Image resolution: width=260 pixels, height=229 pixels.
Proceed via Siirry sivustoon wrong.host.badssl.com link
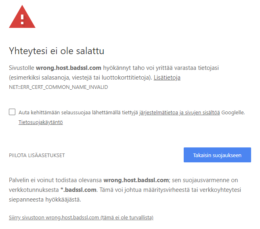(x=81, y=218)
